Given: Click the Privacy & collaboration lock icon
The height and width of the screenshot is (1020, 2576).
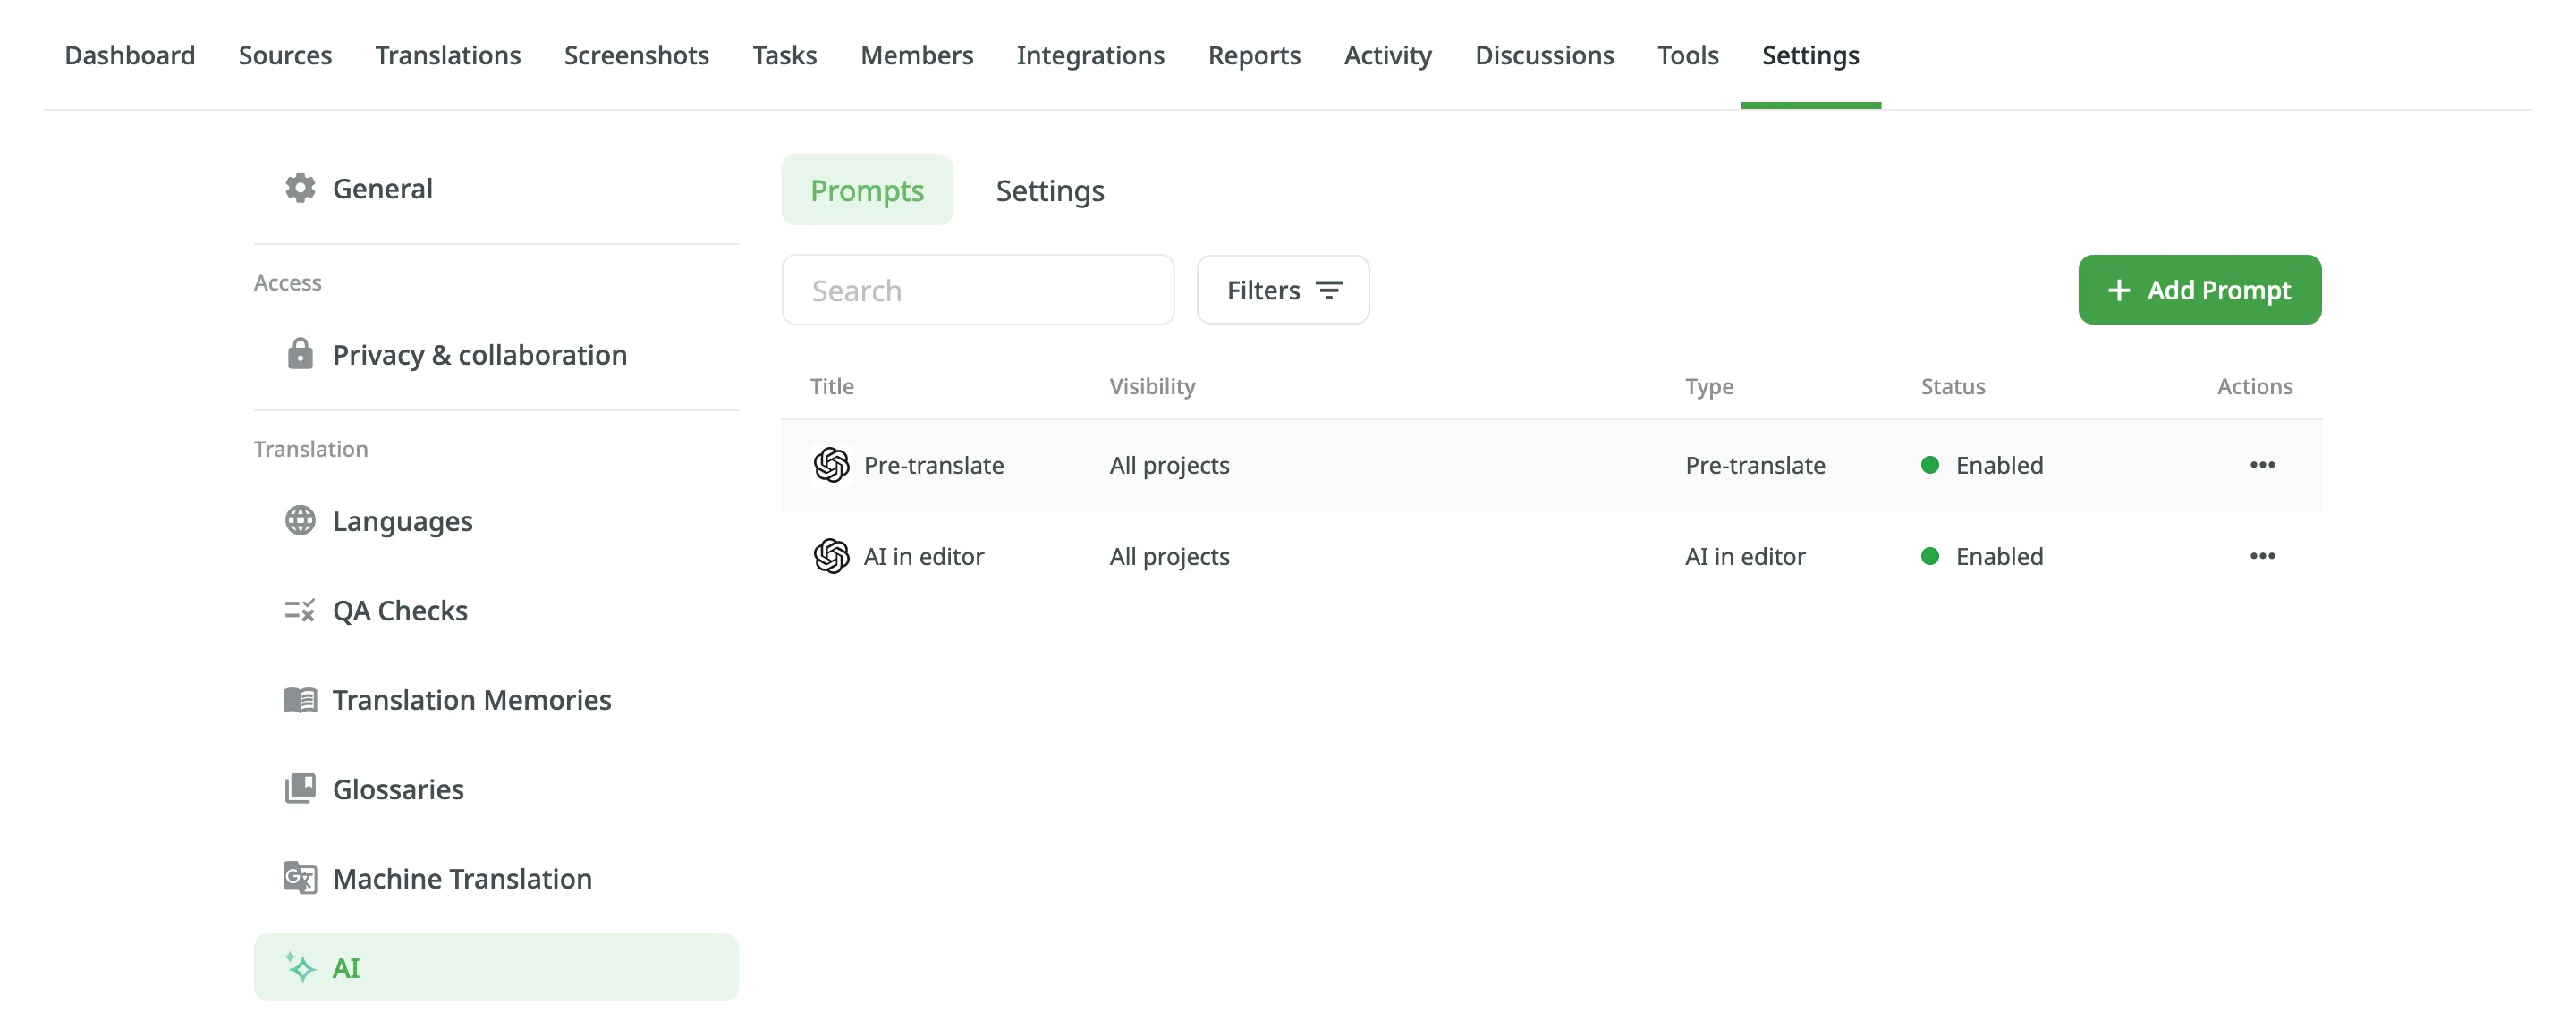Looking at the screenshot, I should click(301, 353).
